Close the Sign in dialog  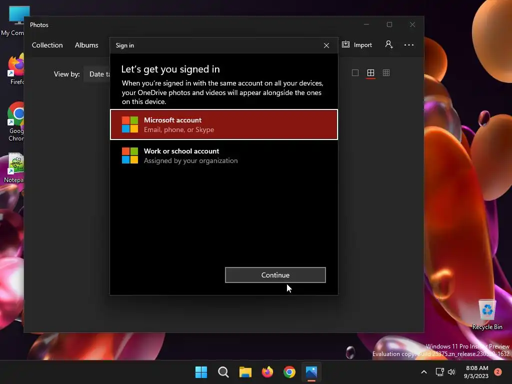click(x=326, y=45)
